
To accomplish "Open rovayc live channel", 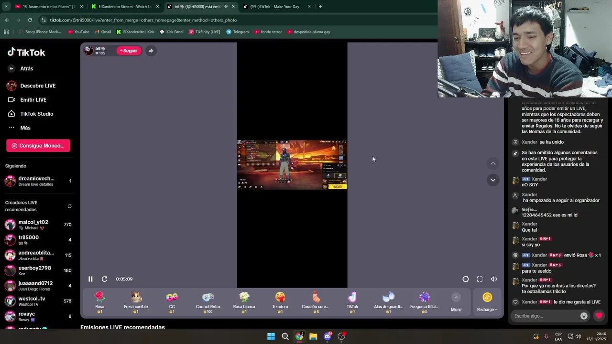I will coord(38,316).
